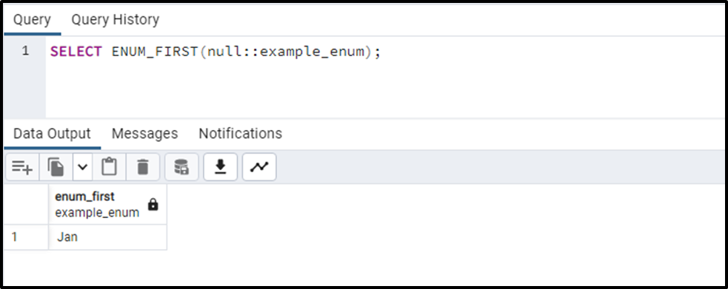
Task: Click the Download results icon
Action: point(221,167)
